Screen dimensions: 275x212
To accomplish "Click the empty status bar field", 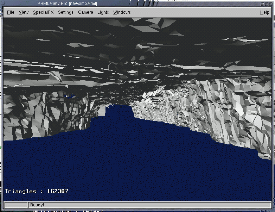I will (16, 205).
